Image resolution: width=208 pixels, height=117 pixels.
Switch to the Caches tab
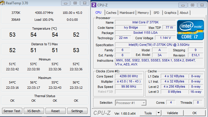pyautogui.click(x=111, y=13)
